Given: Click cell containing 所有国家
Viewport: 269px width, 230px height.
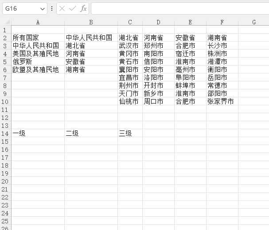Looking at the screenshot, I should [38, 38].
